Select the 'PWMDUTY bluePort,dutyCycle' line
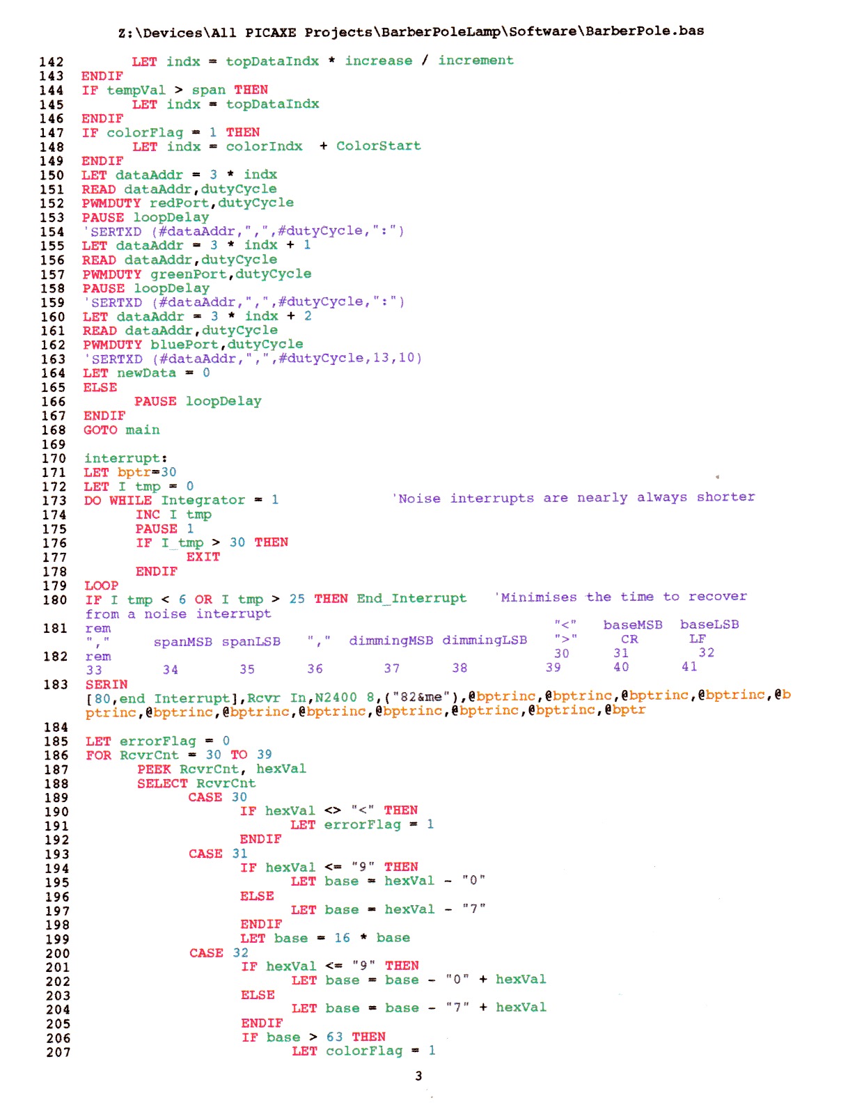841x1114 pixels. pyautogui.click(x=193, y=345)
